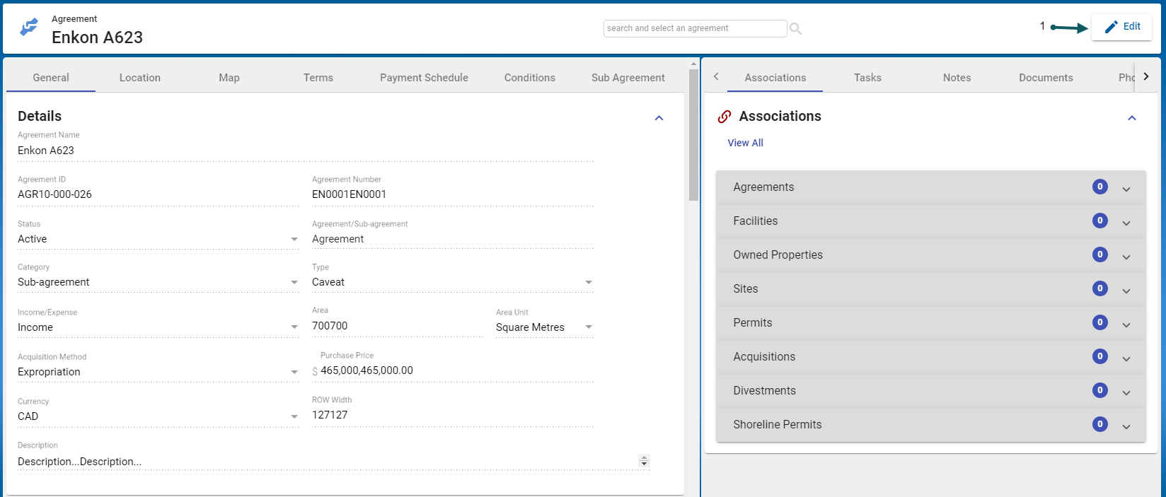Expand the Facilities association row
1166x497 pixels.
(x=1126, y=223)
